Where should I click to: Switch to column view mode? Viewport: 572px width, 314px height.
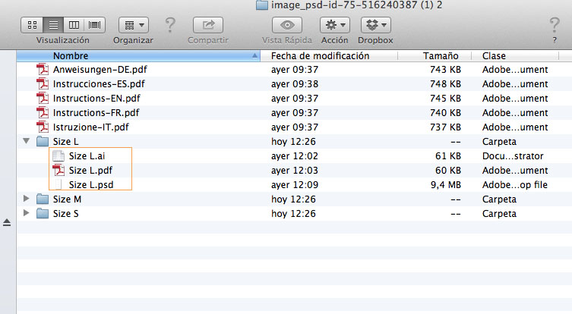click(74, 25)
